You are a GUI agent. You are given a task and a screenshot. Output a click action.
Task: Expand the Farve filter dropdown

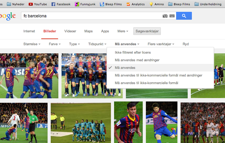tap(55, 44)
